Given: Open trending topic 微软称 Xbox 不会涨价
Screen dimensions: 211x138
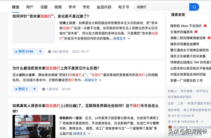Looking at the screenshot, I should tap(186, 26).
